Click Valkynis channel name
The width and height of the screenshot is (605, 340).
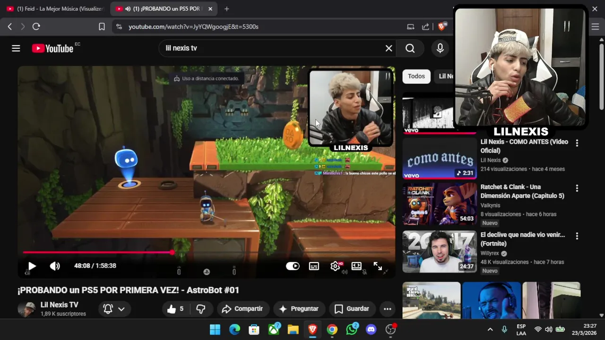pos(490,205)
